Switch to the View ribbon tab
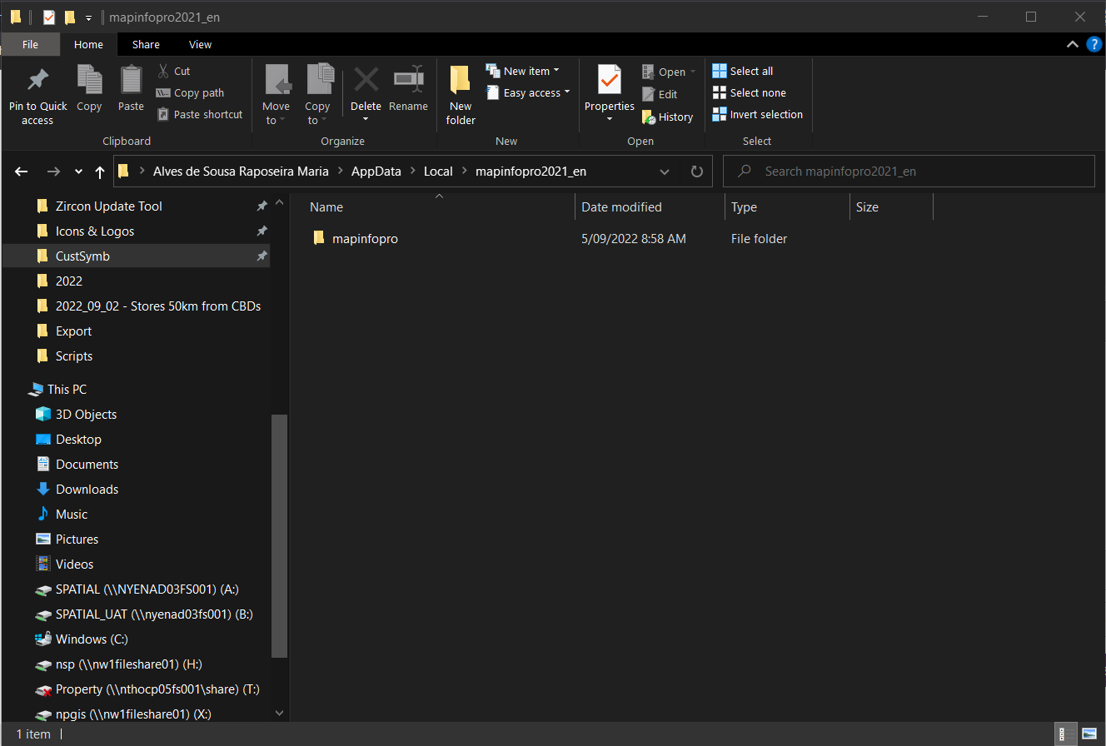 coord(200,44)
